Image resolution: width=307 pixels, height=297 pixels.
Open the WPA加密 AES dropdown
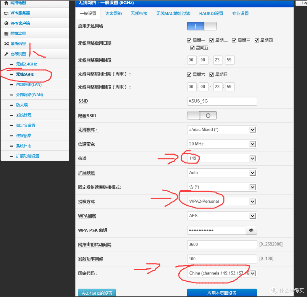click(222, 216)
